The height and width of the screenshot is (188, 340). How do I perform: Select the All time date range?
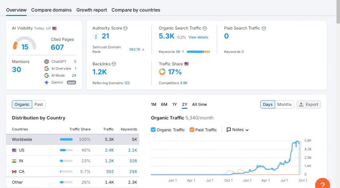click(x=199, y=104)
